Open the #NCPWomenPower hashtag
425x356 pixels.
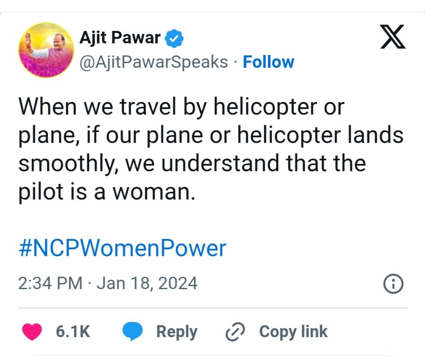coord(122,249)
